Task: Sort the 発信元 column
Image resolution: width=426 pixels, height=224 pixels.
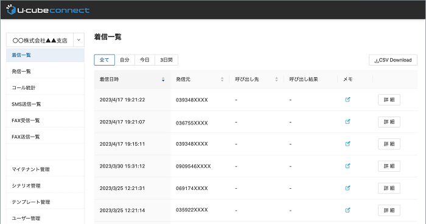Action: [x=222, y=80]
